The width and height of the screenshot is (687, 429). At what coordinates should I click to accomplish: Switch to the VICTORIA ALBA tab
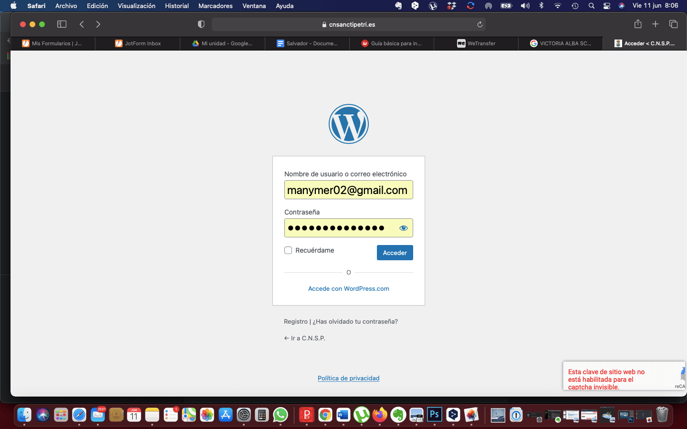[x=561, y=43]
